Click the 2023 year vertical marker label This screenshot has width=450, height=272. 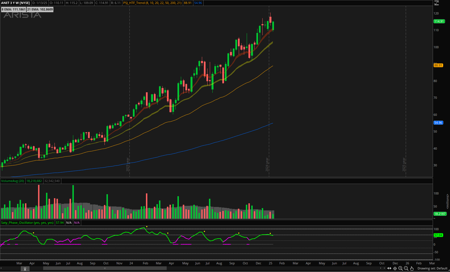127,164
